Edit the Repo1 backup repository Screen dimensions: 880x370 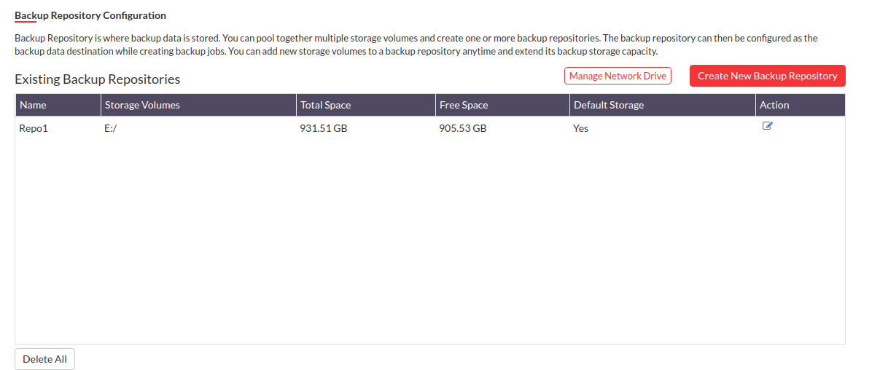[x=767, y=126]
